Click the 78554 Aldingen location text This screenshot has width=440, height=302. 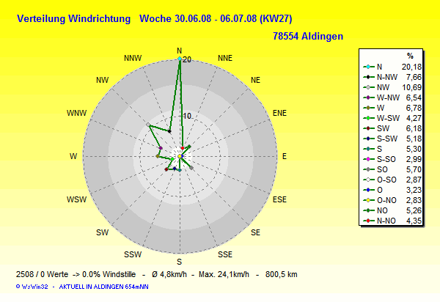pos(307,35)
